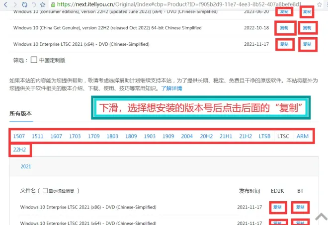Click the browser forward arrow

(15, 4)
